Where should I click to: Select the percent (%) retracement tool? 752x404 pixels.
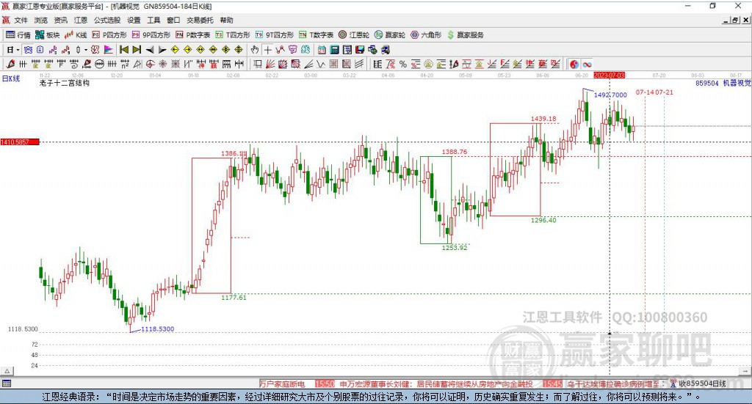click(x=403, y=64)
